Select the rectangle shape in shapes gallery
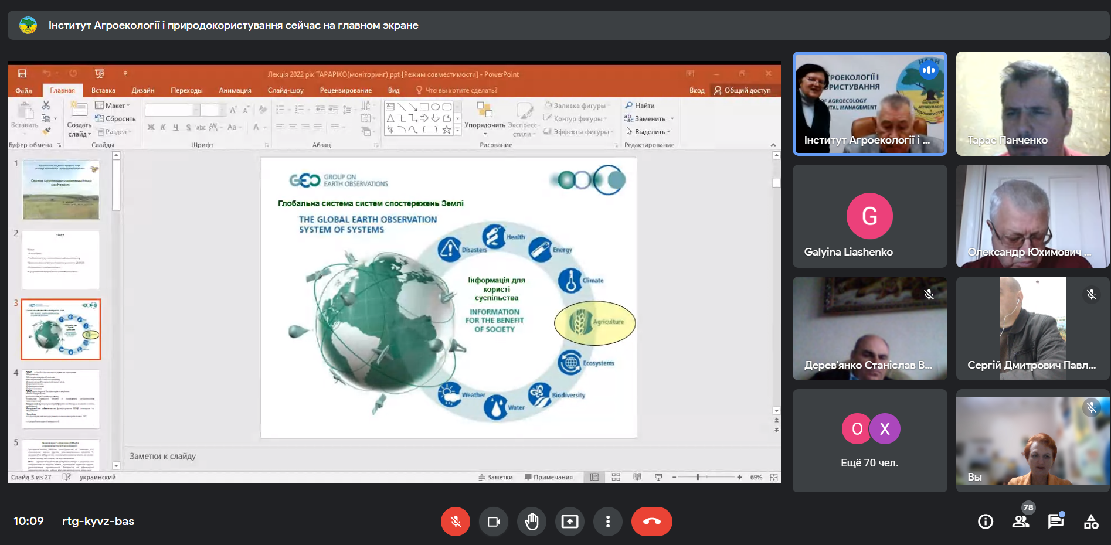The height and width of the screenshot is (545, 1111). (x=424, y=107)
